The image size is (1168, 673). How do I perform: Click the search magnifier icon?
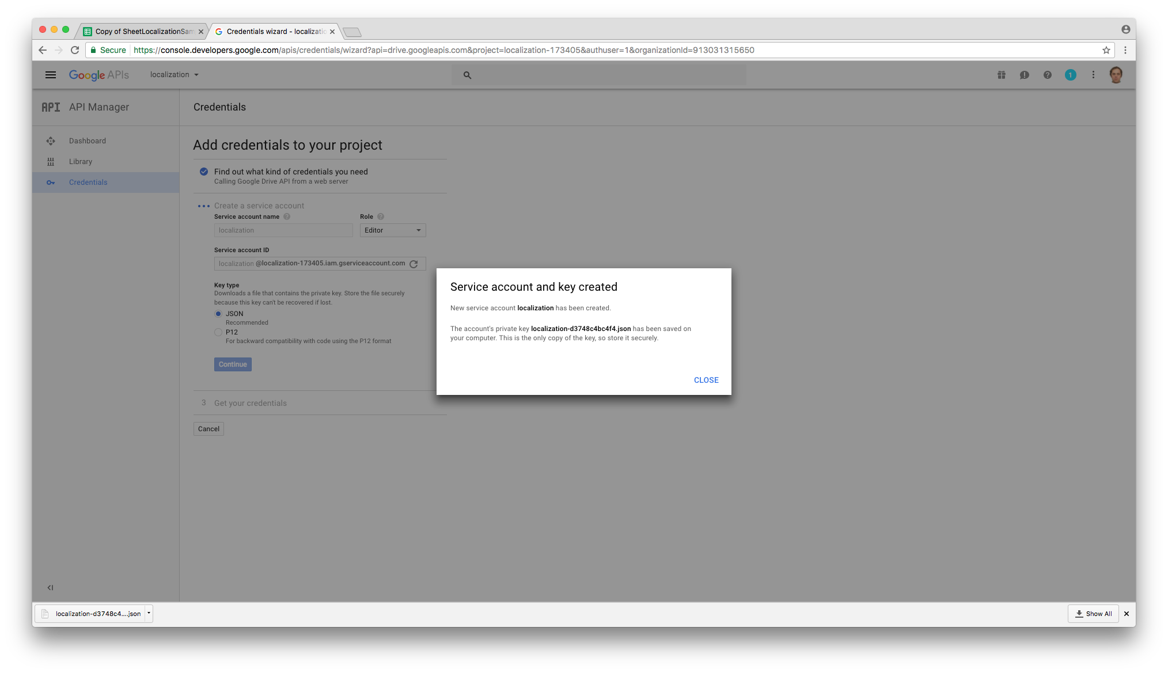(467, 75)
